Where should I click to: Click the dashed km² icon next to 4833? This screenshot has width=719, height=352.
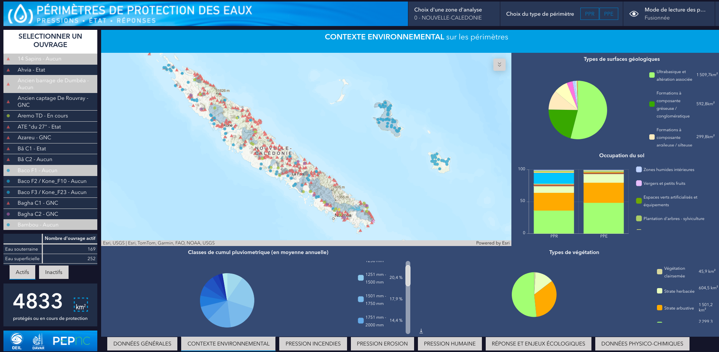point(81,305)
